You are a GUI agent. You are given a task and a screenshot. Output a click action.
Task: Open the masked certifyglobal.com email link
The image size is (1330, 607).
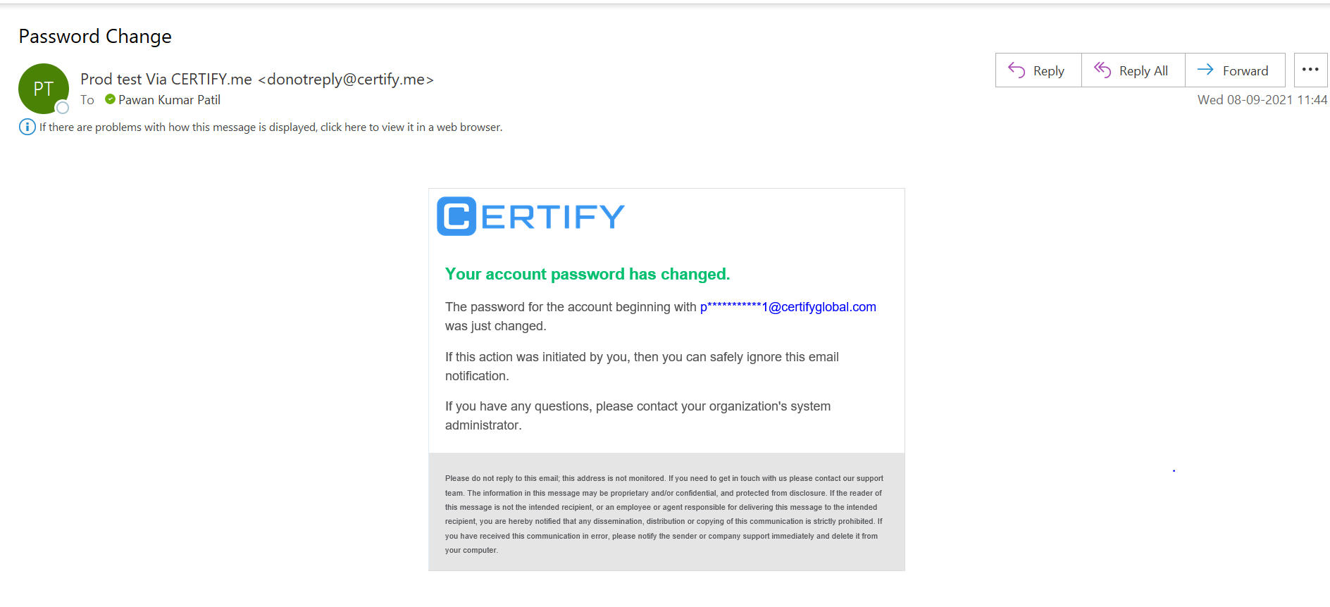(788, 307)
